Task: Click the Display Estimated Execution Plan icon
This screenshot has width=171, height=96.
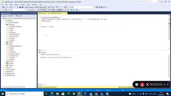Action: click(41, 10)
